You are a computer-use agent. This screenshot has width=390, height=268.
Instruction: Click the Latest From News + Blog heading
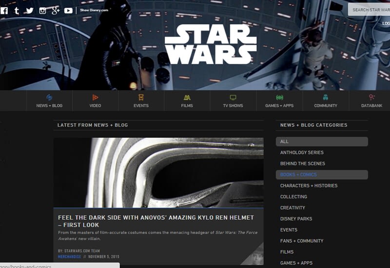93,125
